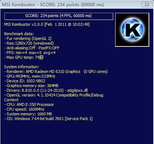Viewport: 154px width, 144px height.
Task: Click the window title 'MSI Kombustor - SCORE'
Action: point(53,5)
